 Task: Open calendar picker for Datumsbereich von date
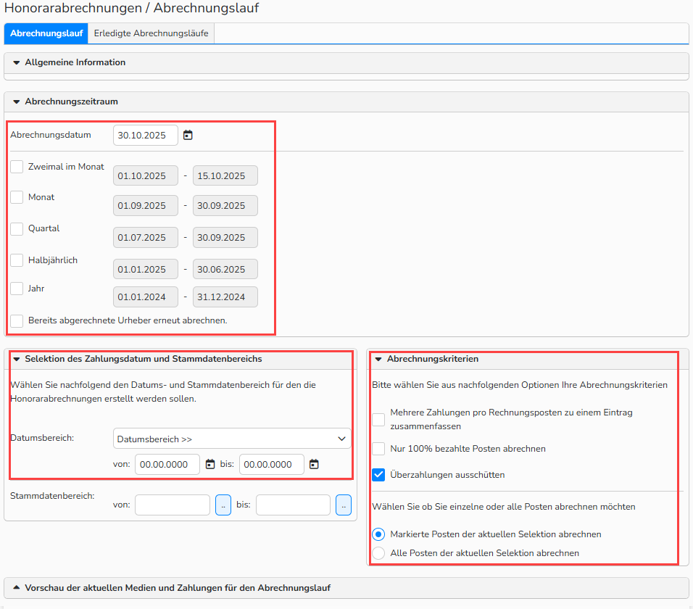click(210, 464)
